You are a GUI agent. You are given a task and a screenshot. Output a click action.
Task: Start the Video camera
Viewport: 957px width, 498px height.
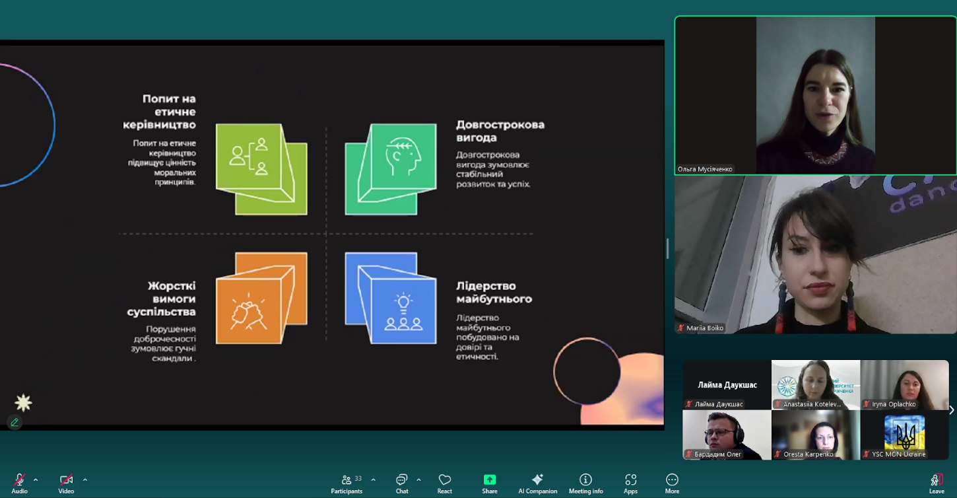coord(66,483)
